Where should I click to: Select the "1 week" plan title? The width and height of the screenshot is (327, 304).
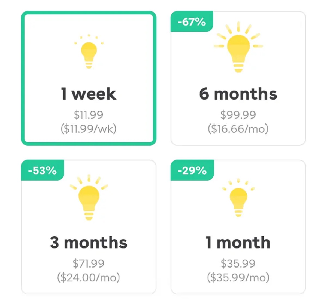[x=89, y=94]
